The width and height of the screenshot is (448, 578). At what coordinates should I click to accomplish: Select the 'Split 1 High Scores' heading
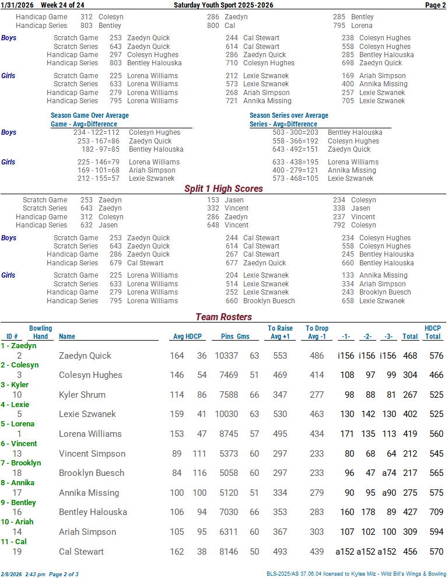223,189
